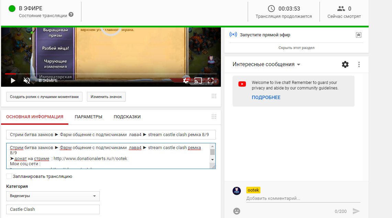Viewport: 392px width, 218px height.
Task: Click the video progress bar
Action: (111, 74)
